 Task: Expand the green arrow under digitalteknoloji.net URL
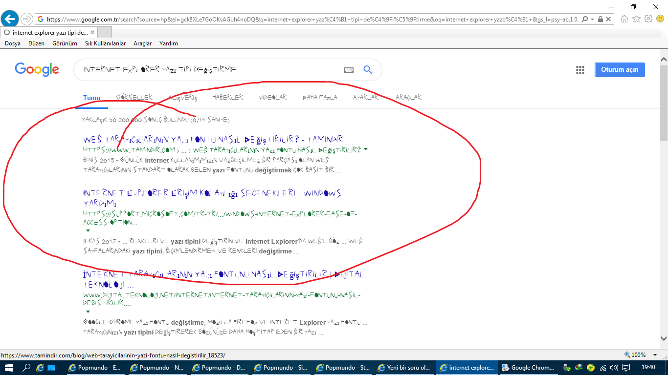pyautogui.click(x=88, y=311)
